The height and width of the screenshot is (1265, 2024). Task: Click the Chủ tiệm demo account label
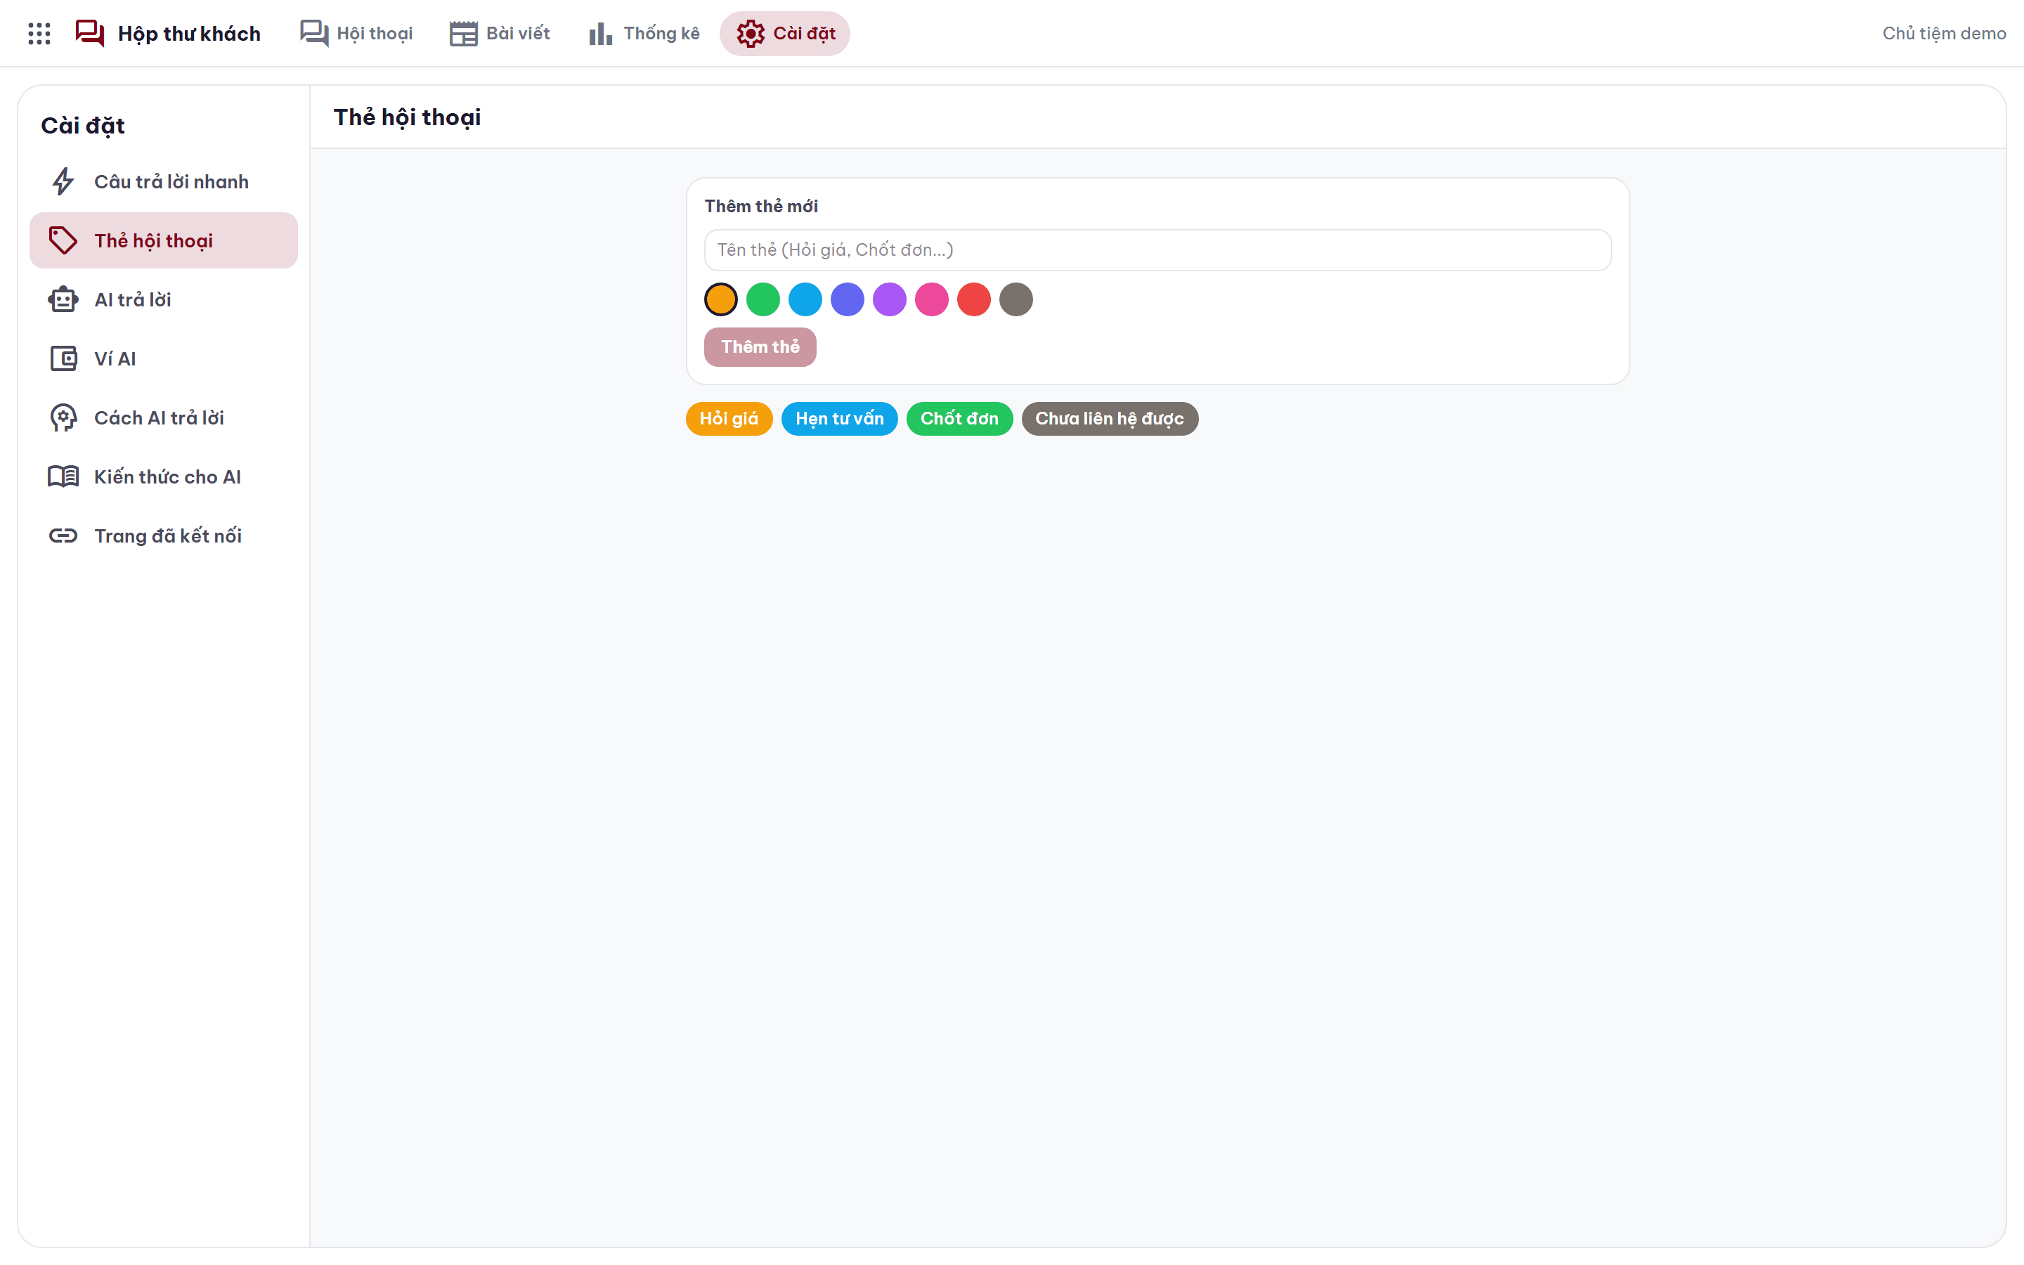1944,34
